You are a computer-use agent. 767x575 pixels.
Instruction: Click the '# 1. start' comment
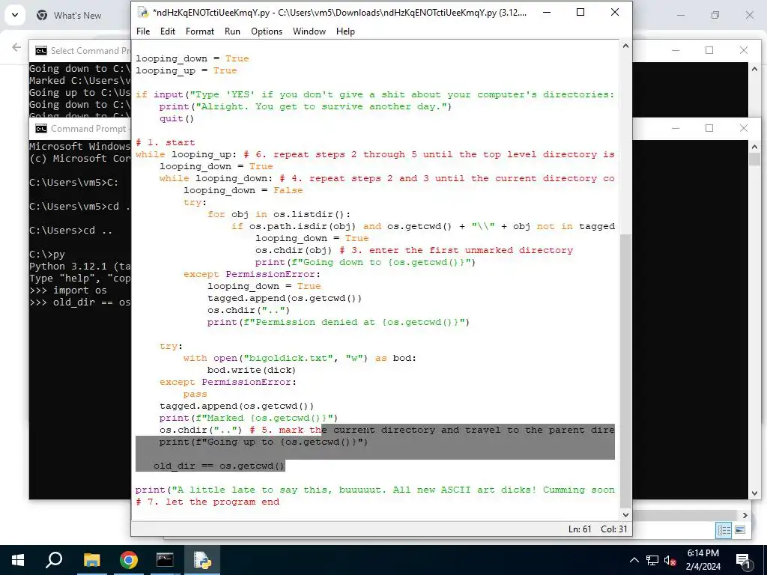[166, 142]
